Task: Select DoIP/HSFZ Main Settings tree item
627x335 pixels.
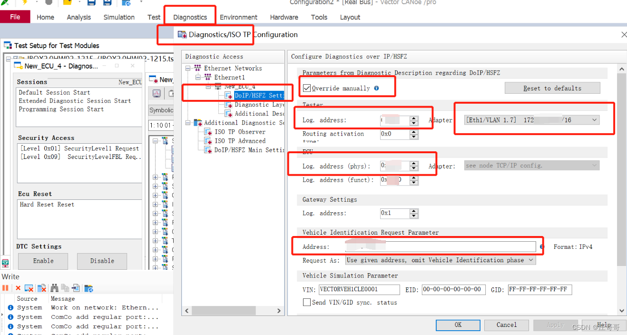Action: 249,150
